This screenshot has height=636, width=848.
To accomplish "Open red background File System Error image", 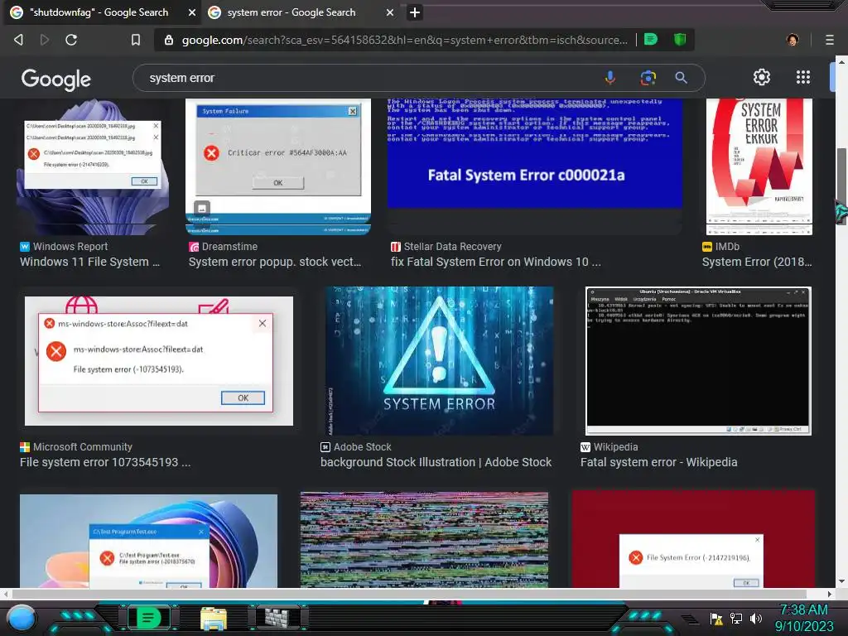I will [x=693, y=539].
